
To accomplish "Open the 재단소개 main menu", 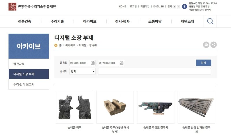I will coord(187,22).
